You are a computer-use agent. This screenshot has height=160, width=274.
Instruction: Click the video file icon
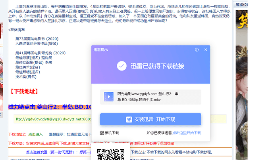coord(108,97)
